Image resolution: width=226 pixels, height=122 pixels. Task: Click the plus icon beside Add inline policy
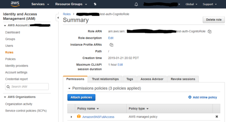[x=190, y=97]
